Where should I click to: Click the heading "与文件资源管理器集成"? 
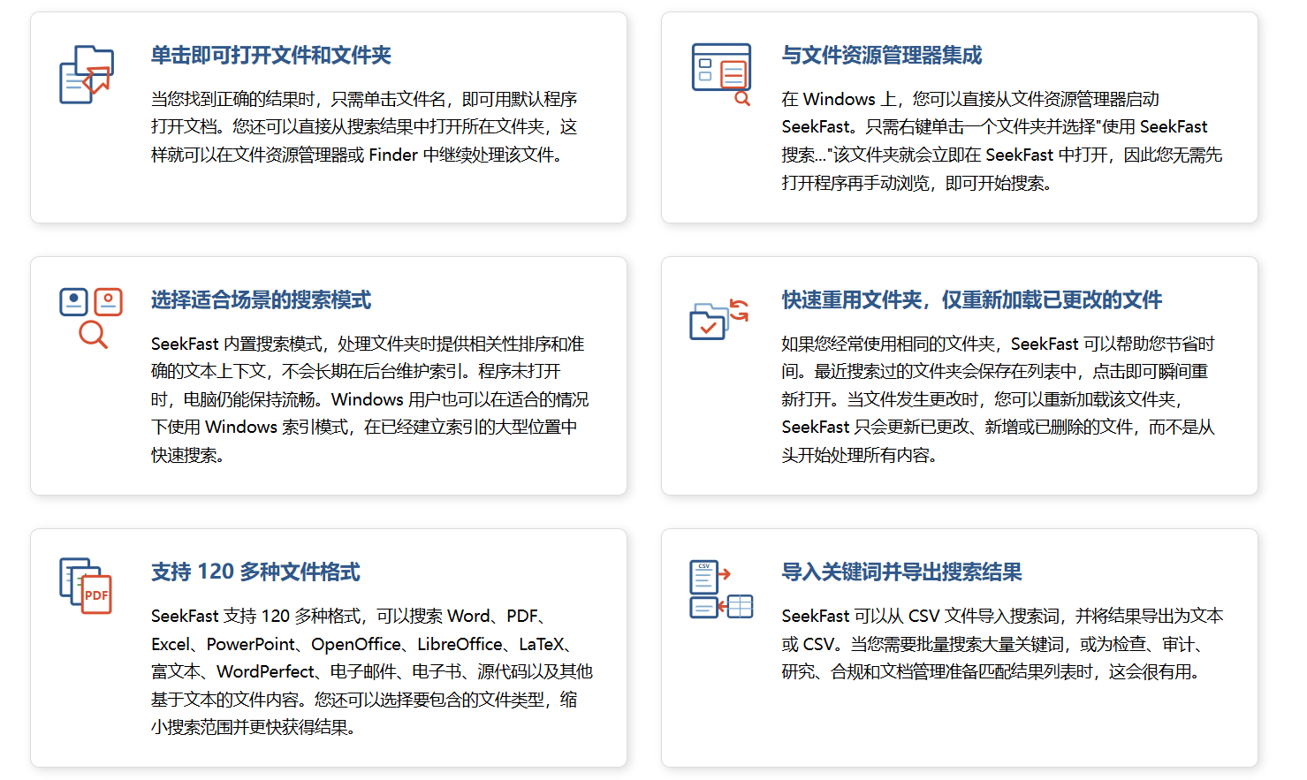[x=882, y=56]
